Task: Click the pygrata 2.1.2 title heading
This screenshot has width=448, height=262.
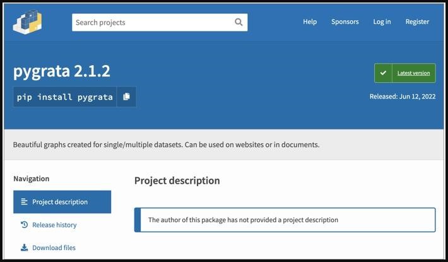Action: tap(62, 71)
